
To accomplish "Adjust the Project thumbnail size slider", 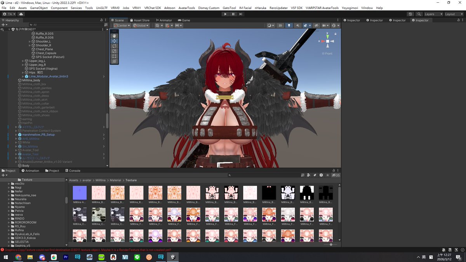I will coord(331,245).
